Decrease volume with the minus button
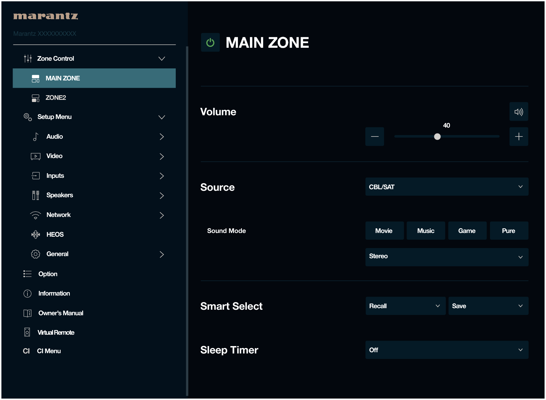This screenshot has width=546, height=400. 375,137
